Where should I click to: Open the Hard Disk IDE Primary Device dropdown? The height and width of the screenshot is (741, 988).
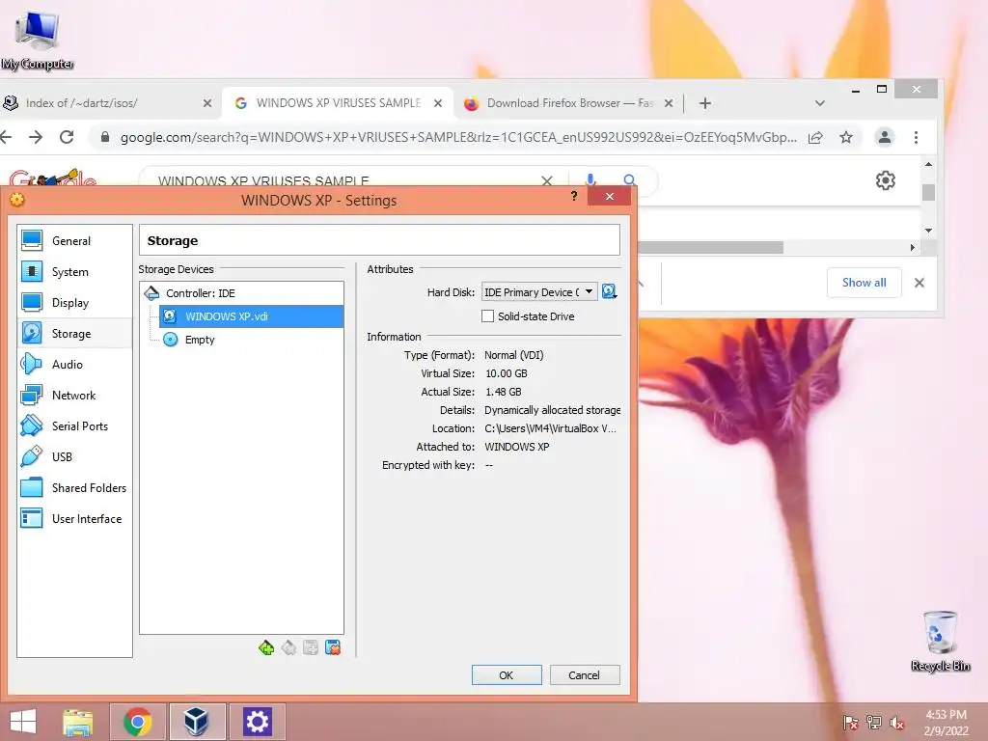[539, 291]
